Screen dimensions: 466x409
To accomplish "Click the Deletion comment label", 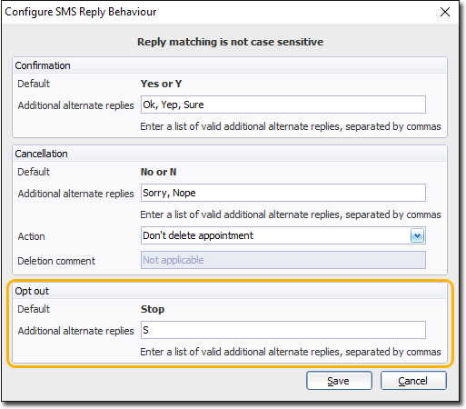I will (x=56, y=261).
